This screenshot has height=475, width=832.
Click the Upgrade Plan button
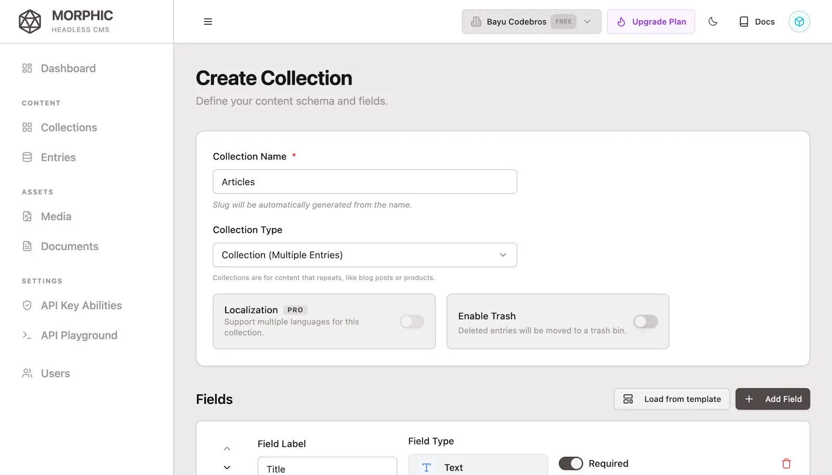pos(651,21)
